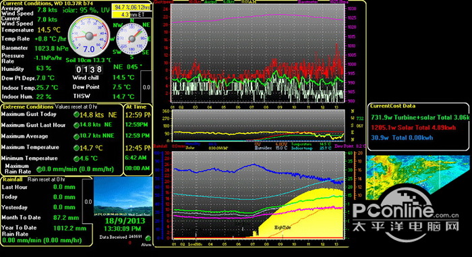Click the Turbine+solar Total power reading
Screen dimensions: 472x257
coord(419,117)
